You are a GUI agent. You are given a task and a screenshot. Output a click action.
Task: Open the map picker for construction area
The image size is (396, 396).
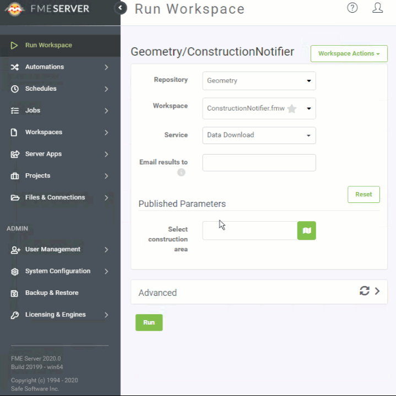pos(306,230)
